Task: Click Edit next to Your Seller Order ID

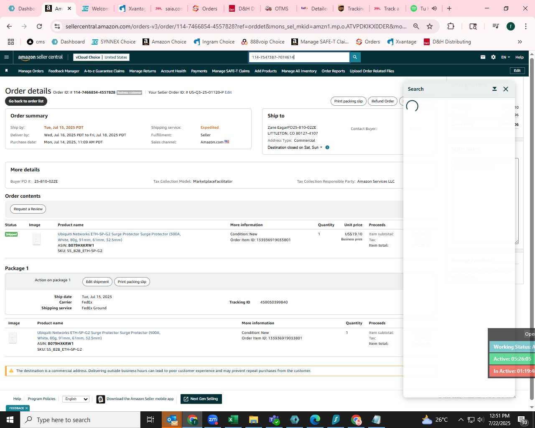Action: tap(228, 92)
